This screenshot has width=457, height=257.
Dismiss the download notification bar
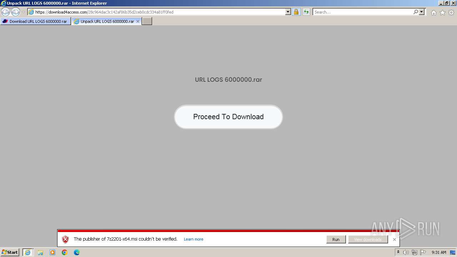point(395,240)
